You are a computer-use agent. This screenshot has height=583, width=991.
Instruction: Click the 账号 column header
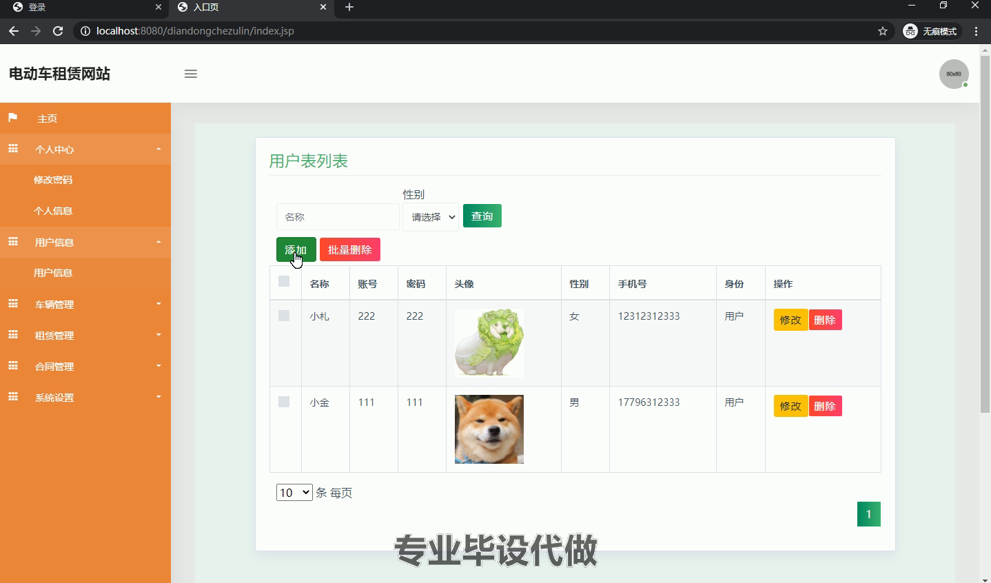368,284
